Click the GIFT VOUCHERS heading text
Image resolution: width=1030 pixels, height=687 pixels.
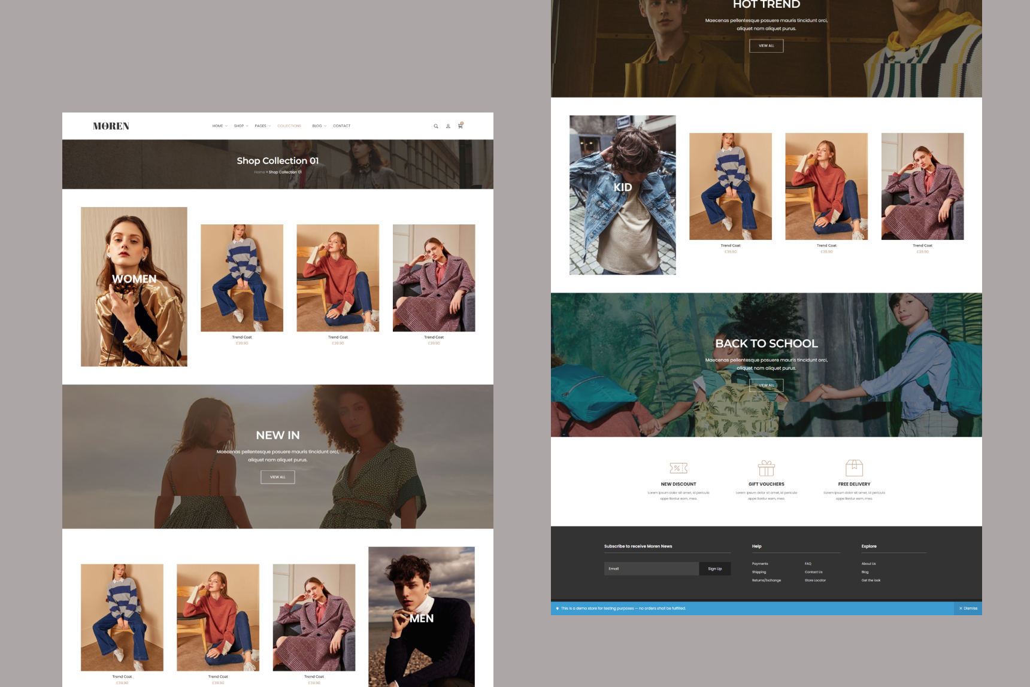[x=767, y=484]
